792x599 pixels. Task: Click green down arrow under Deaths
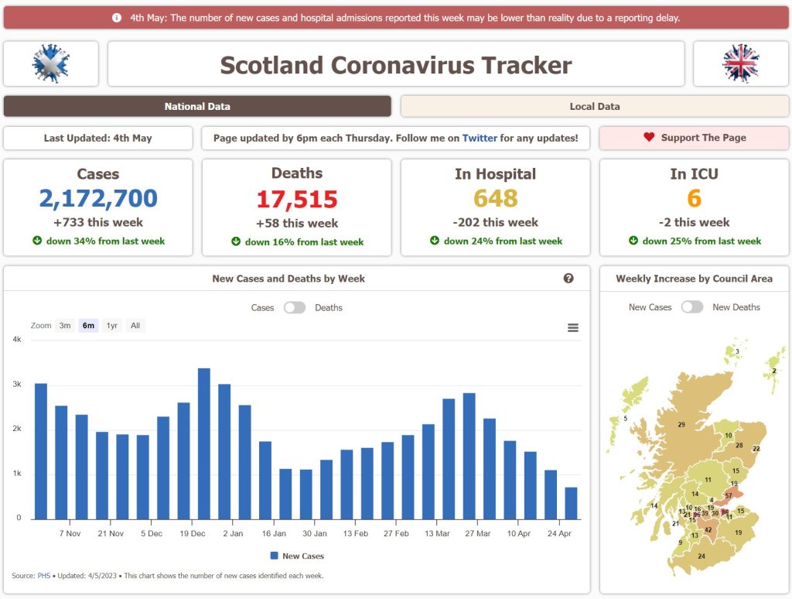click(236, 241)
